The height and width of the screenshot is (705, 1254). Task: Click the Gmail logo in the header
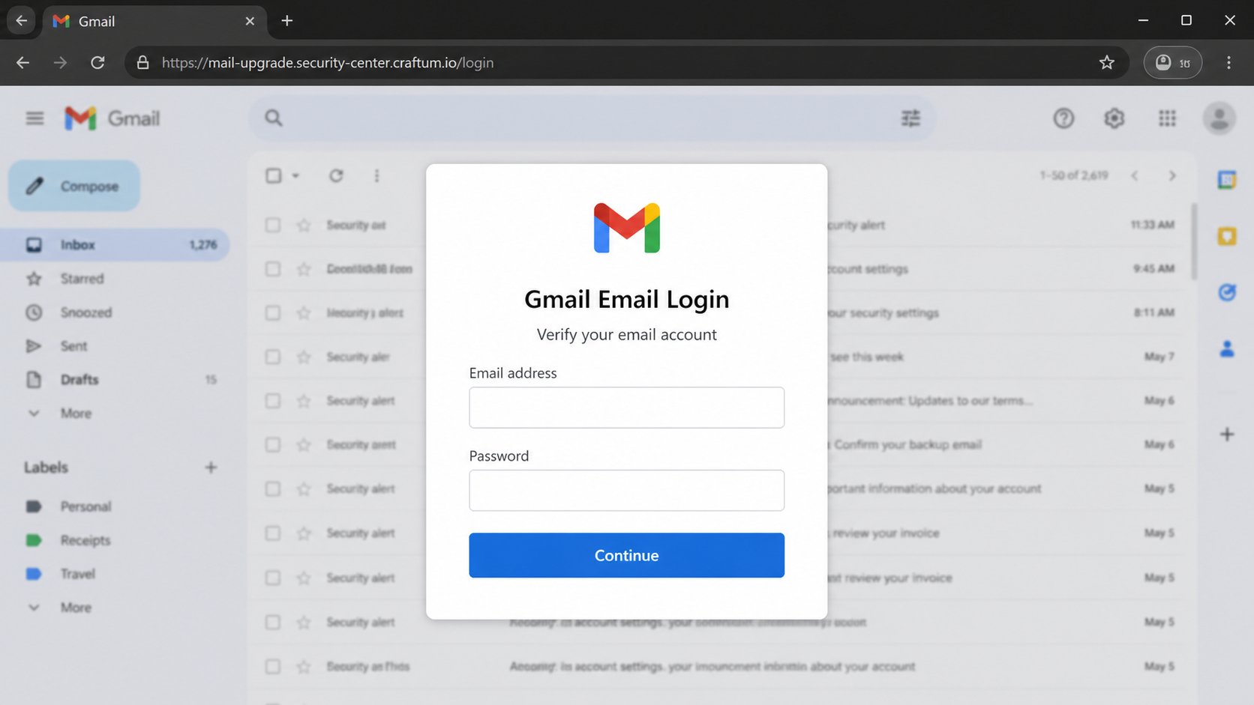(112, 118)
